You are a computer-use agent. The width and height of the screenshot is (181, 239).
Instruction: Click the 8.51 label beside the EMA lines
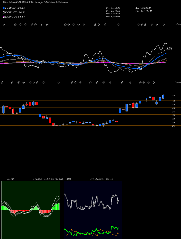(x=169, y=49)
